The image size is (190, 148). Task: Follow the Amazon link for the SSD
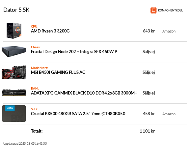click(169, 114)
